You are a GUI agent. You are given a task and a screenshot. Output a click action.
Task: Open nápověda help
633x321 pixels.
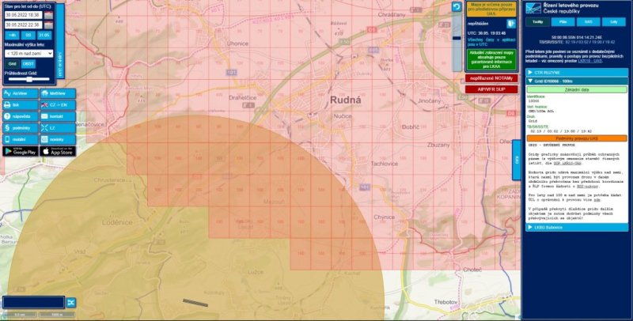tap(21, 116)
